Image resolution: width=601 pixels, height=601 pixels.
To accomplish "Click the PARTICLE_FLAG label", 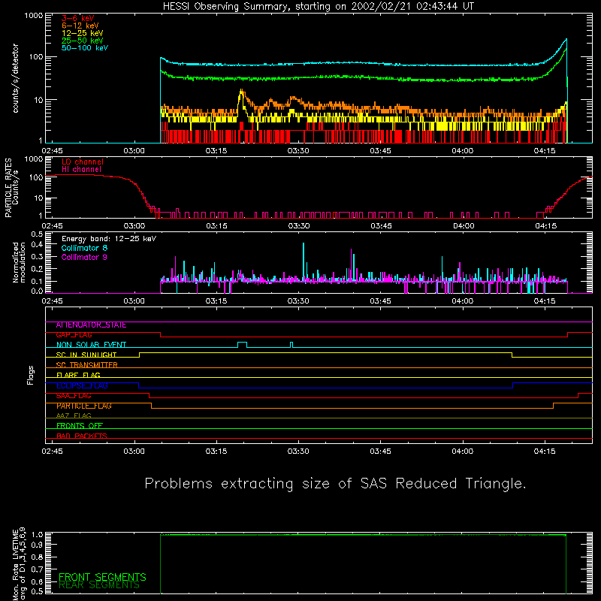I will (x=84, y=406).
